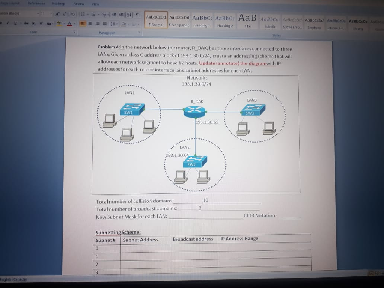Apply the Title style

pyautogui.click(x=247, y=20)
